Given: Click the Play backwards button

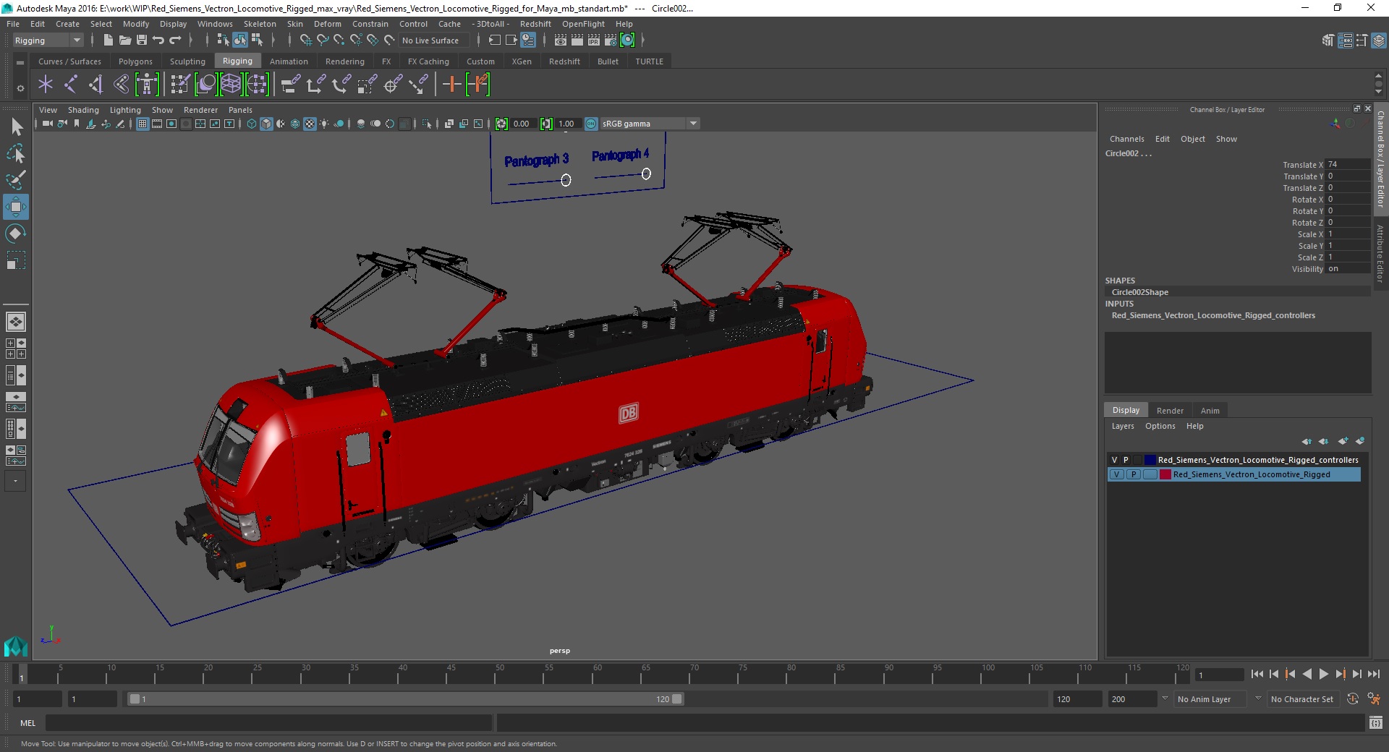Looking at the screenshot, I should (x=1307, y=674).
